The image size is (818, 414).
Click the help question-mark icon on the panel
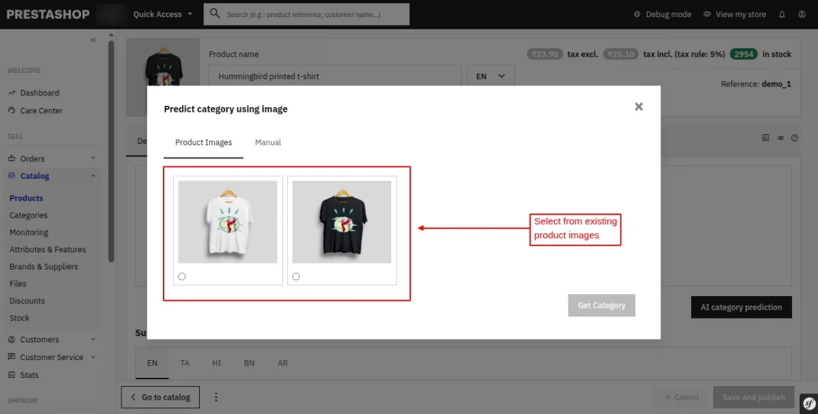click(x=795, y=138)
